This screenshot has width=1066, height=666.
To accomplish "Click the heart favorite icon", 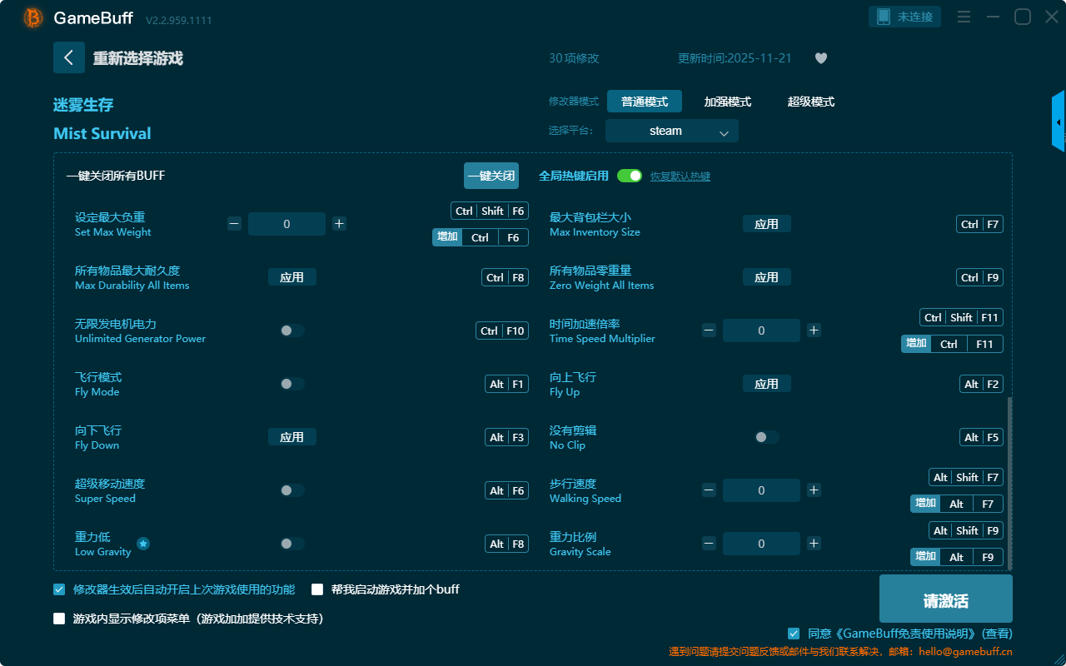I will [820, 58].
